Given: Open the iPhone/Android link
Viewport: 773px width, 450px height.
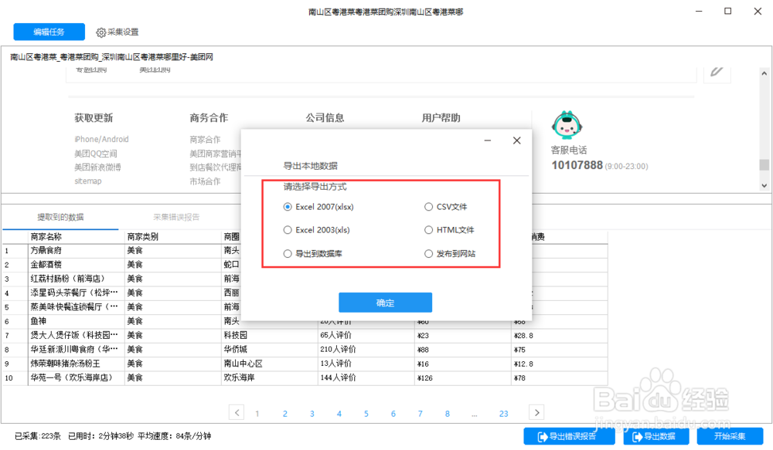Looking at the screenshot, I should coord(101,140).
